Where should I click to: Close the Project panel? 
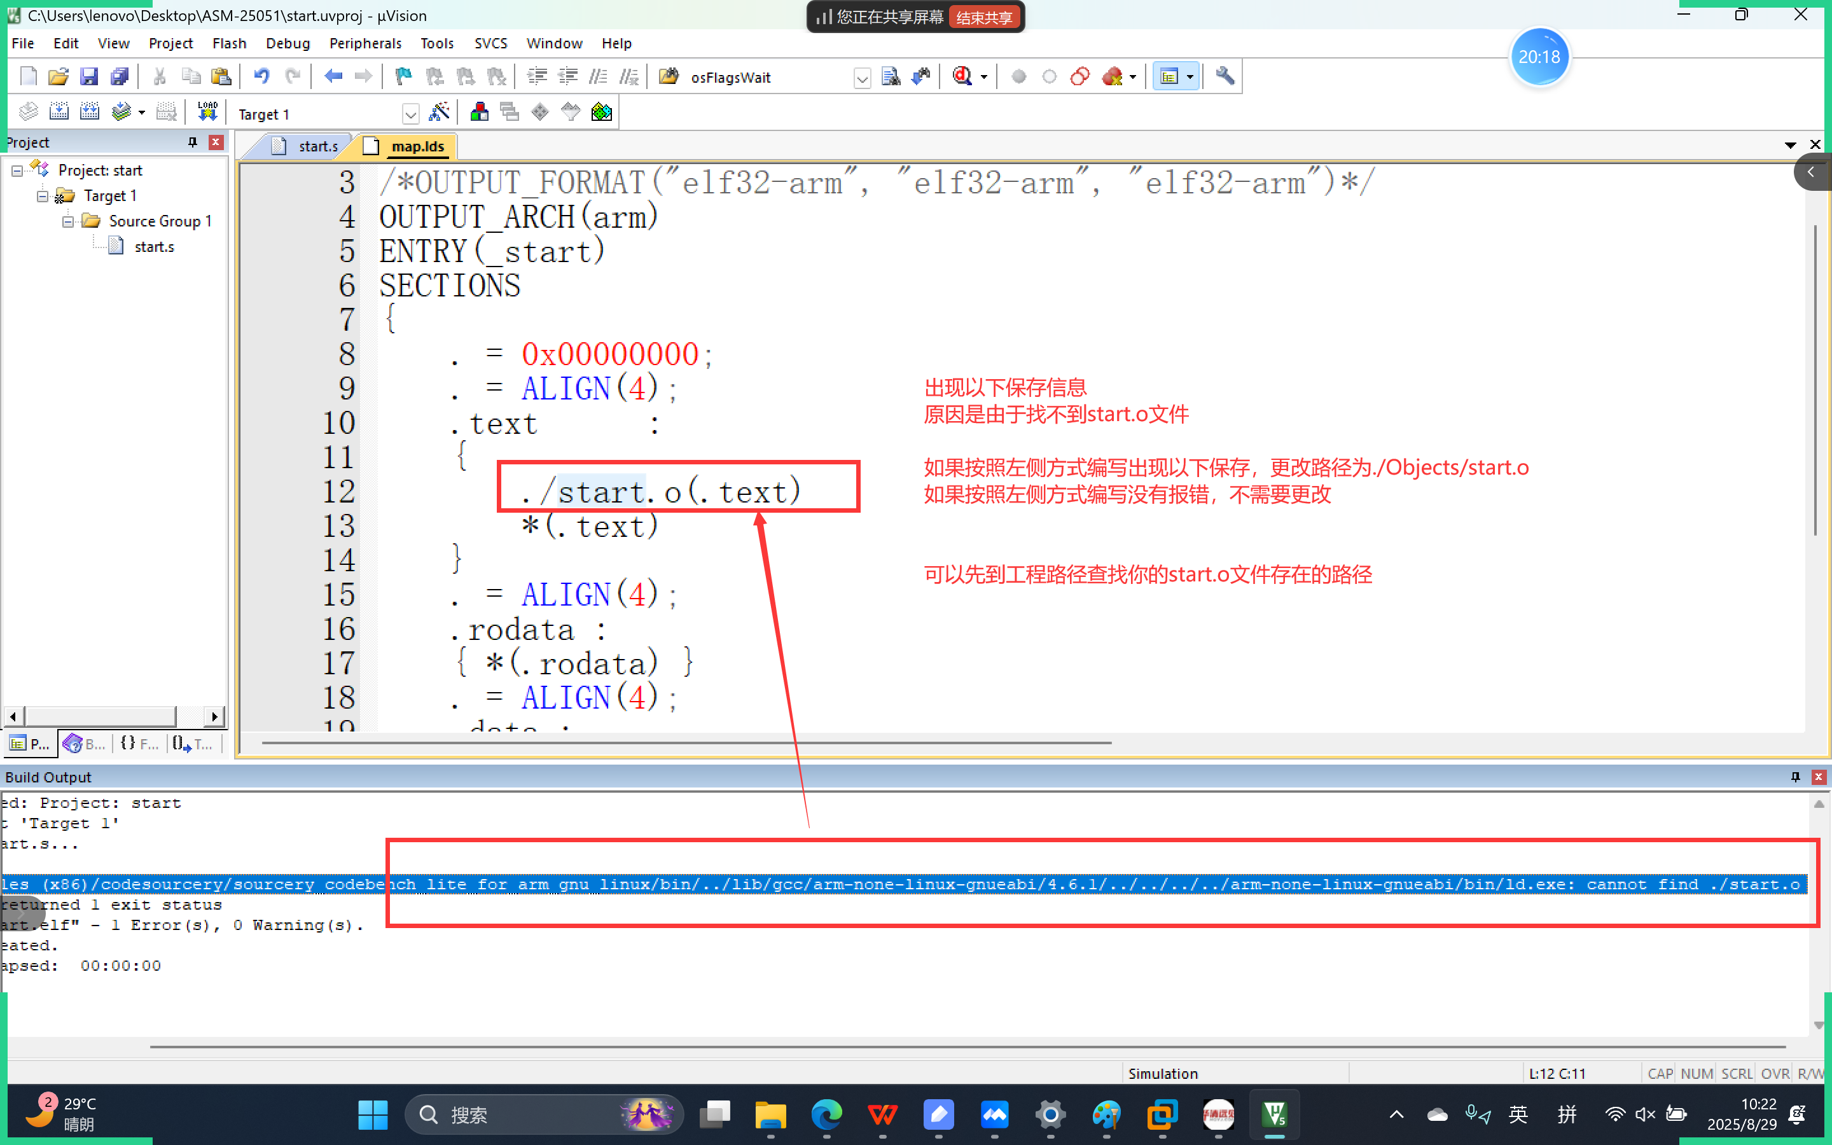click(x=216, y=142)
